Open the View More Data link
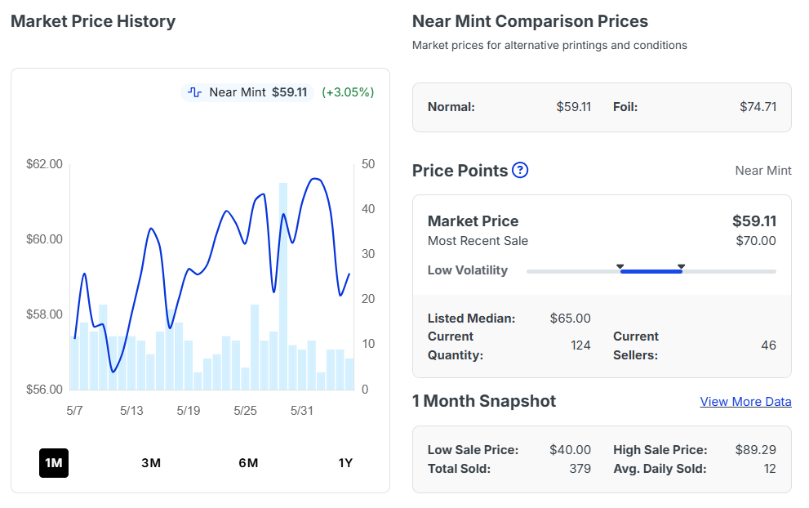 coord(745,402)
